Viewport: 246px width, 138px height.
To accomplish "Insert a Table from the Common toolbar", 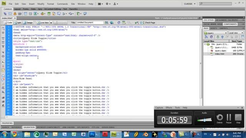I will click(25, 14).
